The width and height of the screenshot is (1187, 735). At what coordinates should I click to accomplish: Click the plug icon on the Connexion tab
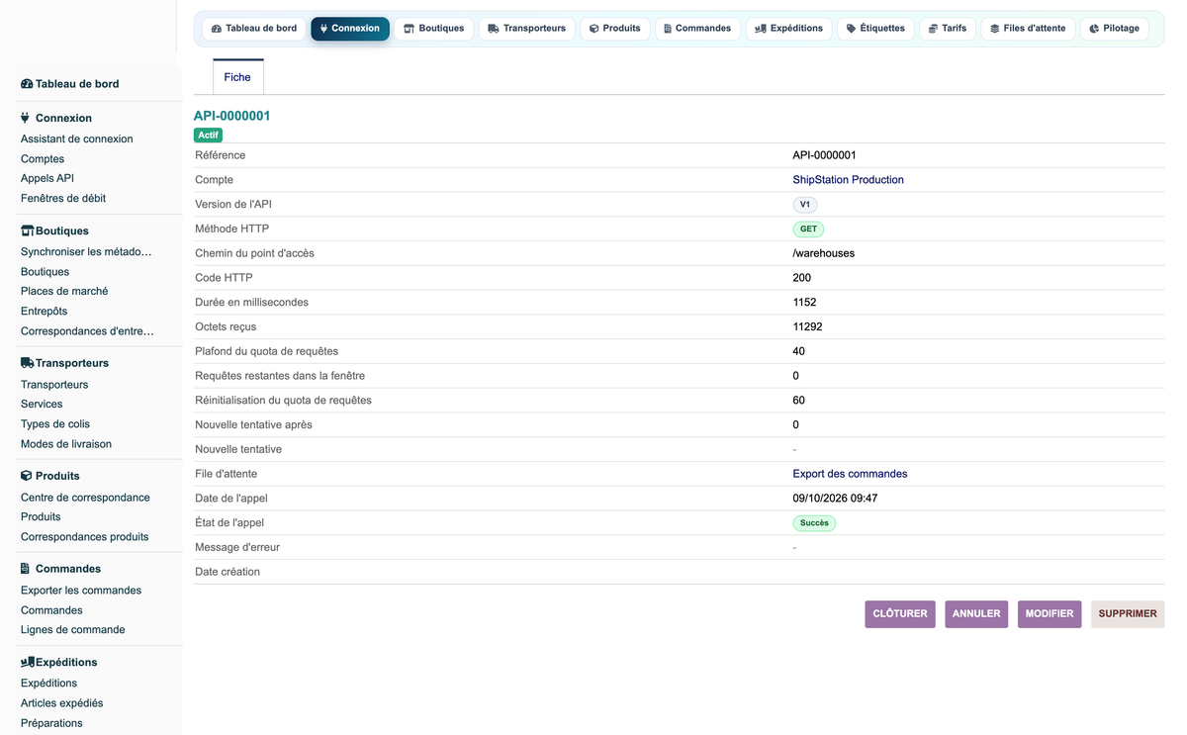[x=323, y=29]
